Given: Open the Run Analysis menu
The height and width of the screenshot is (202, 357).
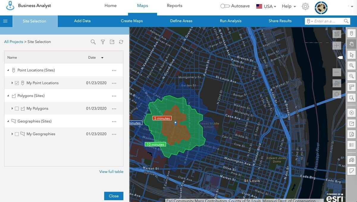Looking at the screenshot, I should (231, 21).
